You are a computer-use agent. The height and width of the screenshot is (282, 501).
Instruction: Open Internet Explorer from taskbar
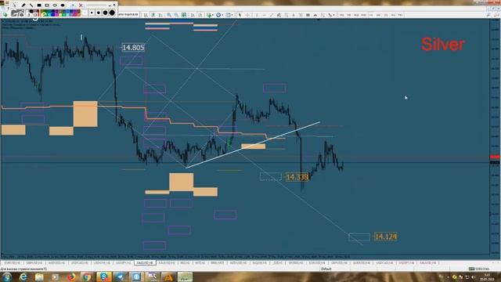pyautogui.click(x=23, y=277)
